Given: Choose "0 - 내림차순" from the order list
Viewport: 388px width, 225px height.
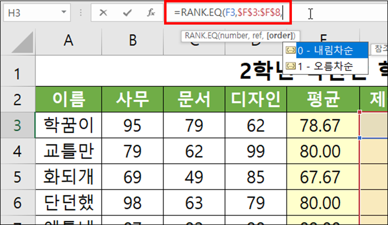Looking at the screenshot, I should 325,50.
